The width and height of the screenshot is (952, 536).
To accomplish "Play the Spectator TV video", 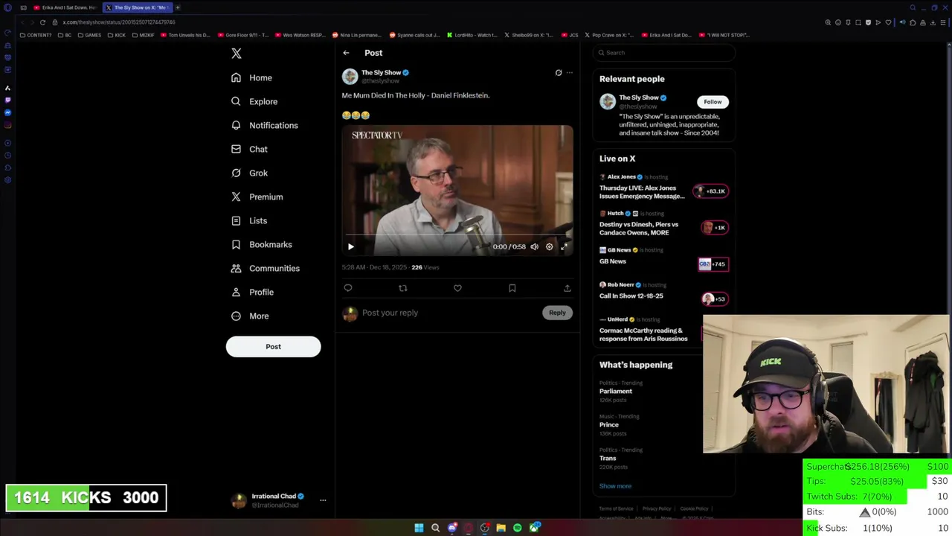I will tap(351, 246).
